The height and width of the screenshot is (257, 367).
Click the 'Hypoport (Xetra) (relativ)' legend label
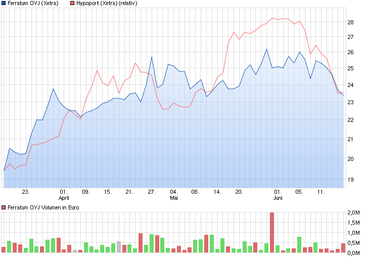click(x=107, y=3)
